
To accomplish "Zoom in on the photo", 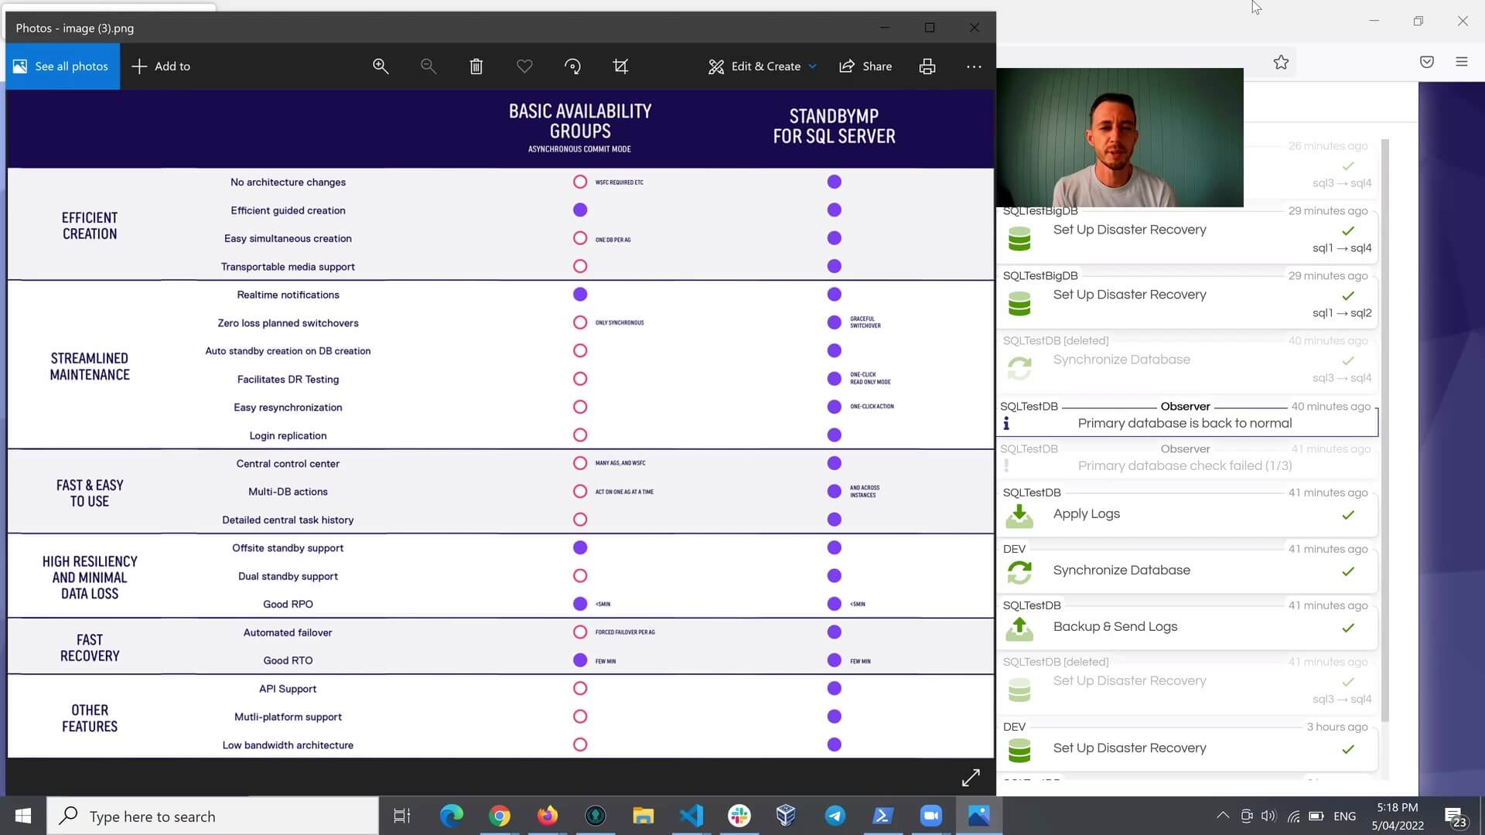I will pos(380,66).
